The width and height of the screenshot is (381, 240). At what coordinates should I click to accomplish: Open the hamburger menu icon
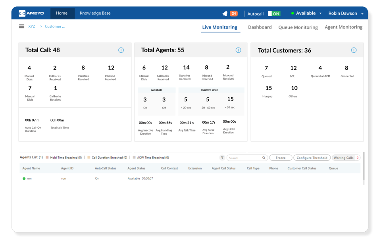click(21, 26)
